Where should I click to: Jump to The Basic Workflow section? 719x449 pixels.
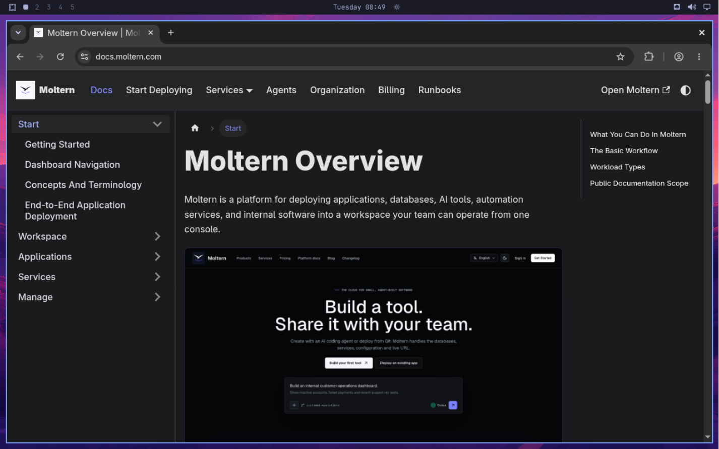624,151
